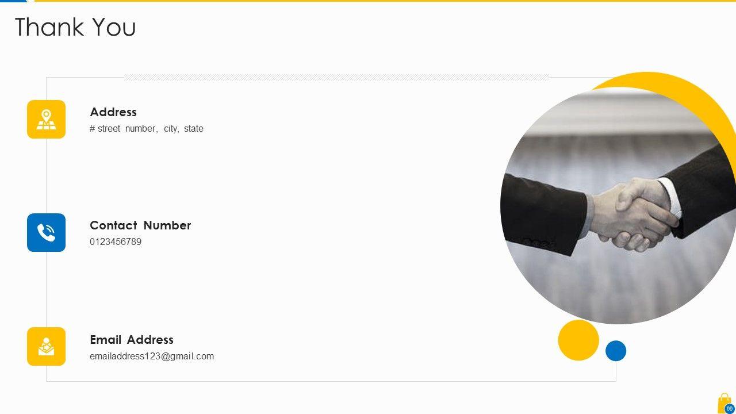Screen dimensions: 736x414
Task: Click the left dark suit sleeve in photo
Action: tap(544, 214)
